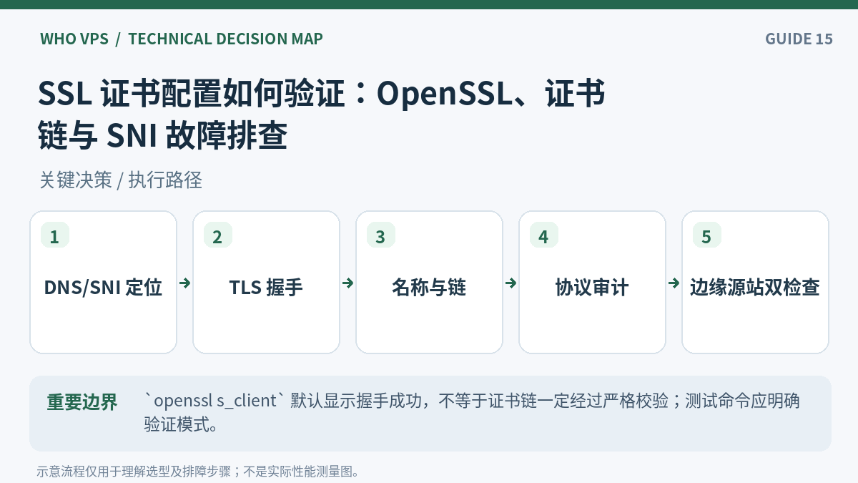
Task: Click the arrow between 协议审计 and 边缘源站双检查
Action: pos(674,283)
